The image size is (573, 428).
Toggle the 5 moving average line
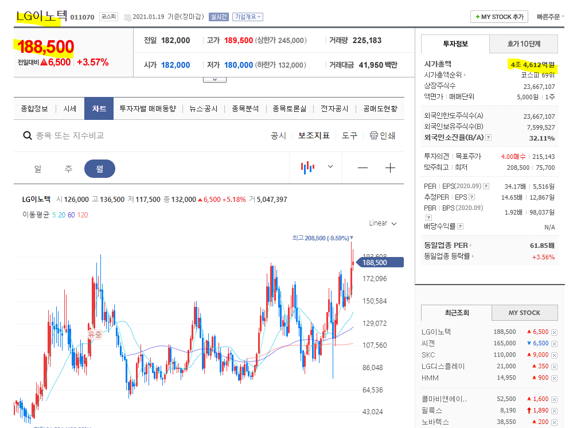coord(54,215)
